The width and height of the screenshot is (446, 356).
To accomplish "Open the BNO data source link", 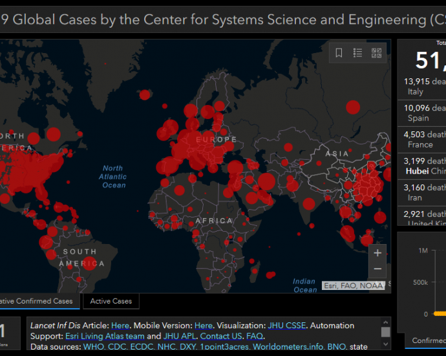I will pyautogui.click(x=336, y=346).
